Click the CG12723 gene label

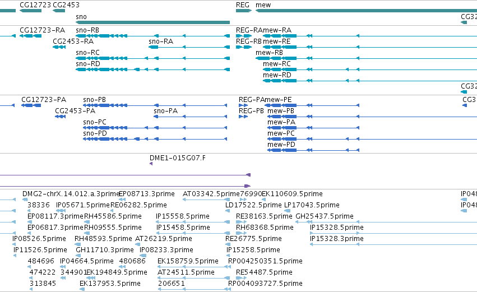tap(35, 5)
